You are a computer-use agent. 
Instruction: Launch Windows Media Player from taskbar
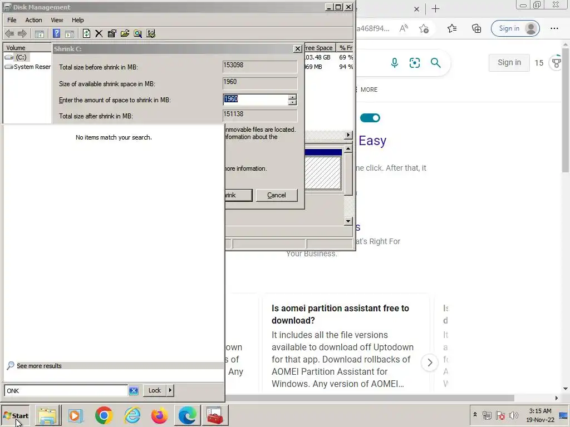coord(76,415)
